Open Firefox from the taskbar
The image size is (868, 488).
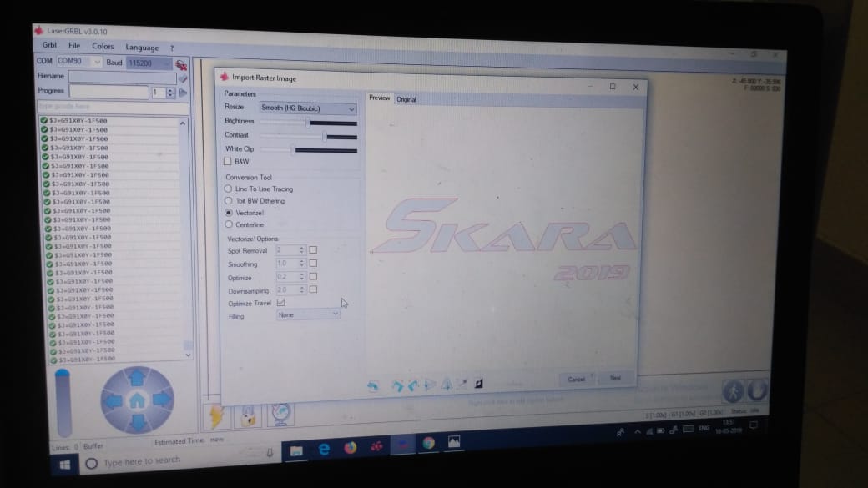(x=351, y=448)
